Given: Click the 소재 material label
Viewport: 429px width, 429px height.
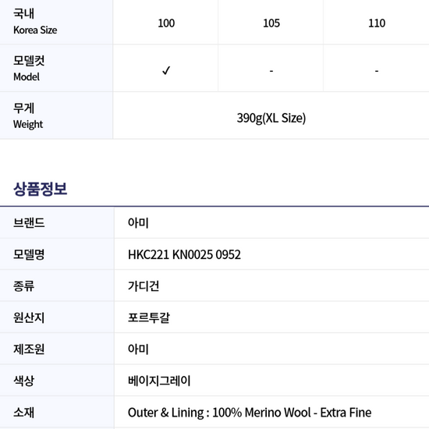Looking at the screenshot, I should (23, 413).
